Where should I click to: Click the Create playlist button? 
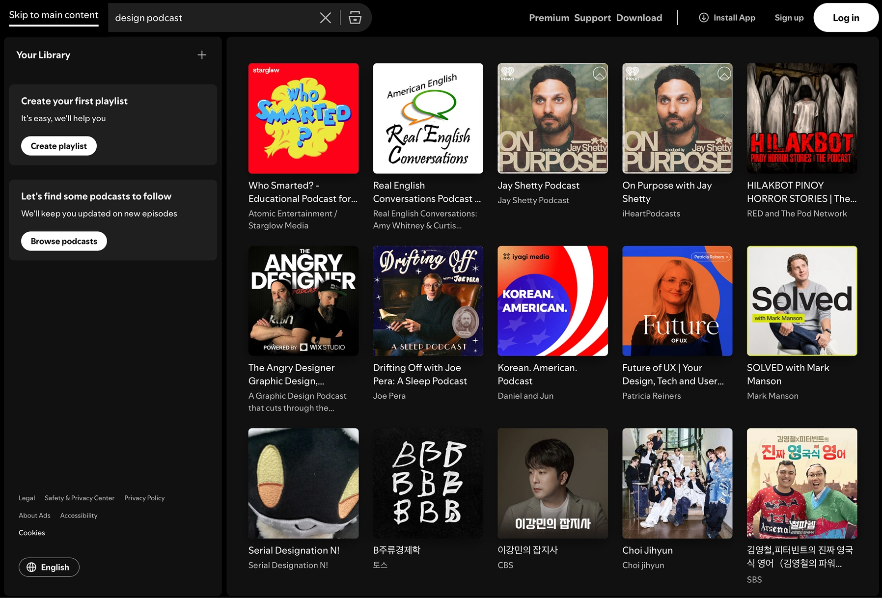point(59,146)
